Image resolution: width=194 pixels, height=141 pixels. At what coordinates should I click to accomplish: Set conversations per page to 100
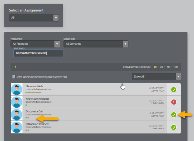click(175, 67)
